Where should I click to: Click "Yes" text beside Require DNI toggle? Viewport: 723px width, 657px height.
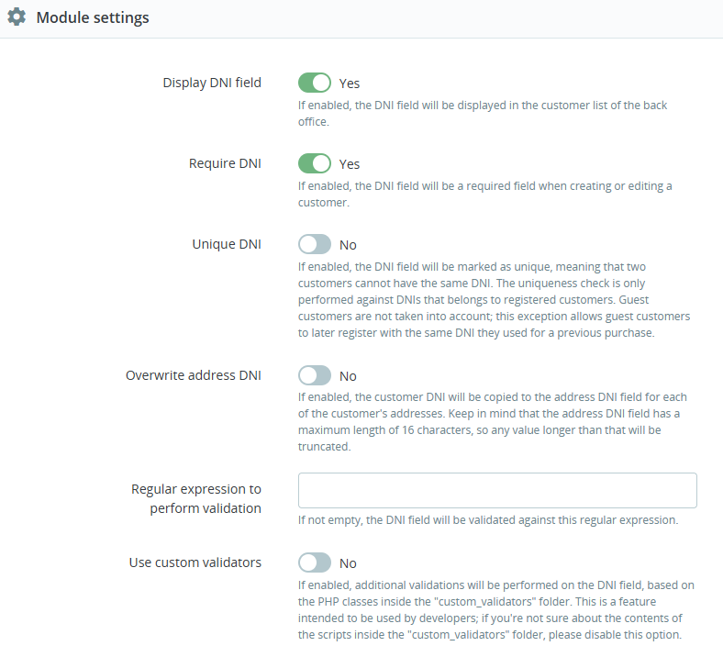click(350, 164)
